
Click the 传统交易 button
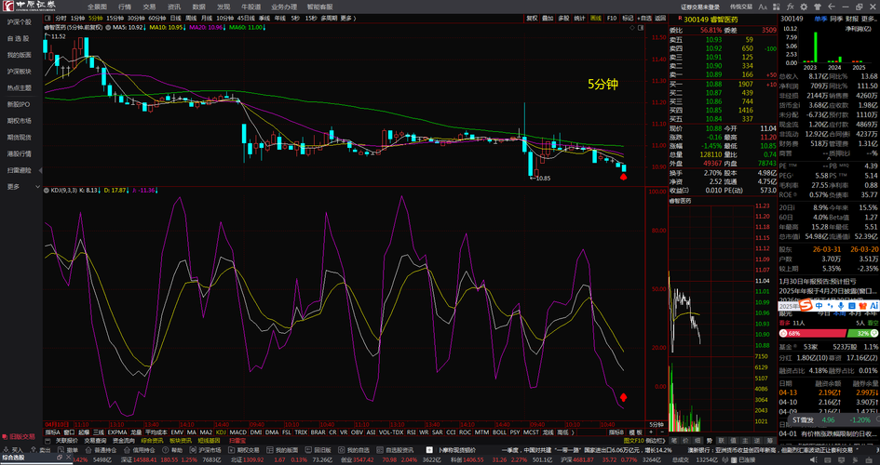point(741,7)
